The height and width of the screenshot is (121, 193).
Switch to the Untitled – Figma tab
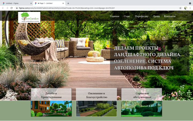pyautogui.click(x=17, y=3)
